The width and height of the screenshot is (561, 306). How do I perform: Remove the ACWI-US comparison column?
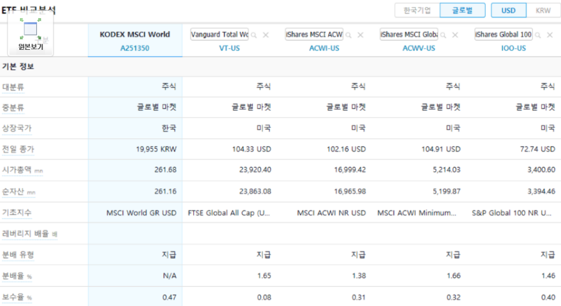point(360,35)
